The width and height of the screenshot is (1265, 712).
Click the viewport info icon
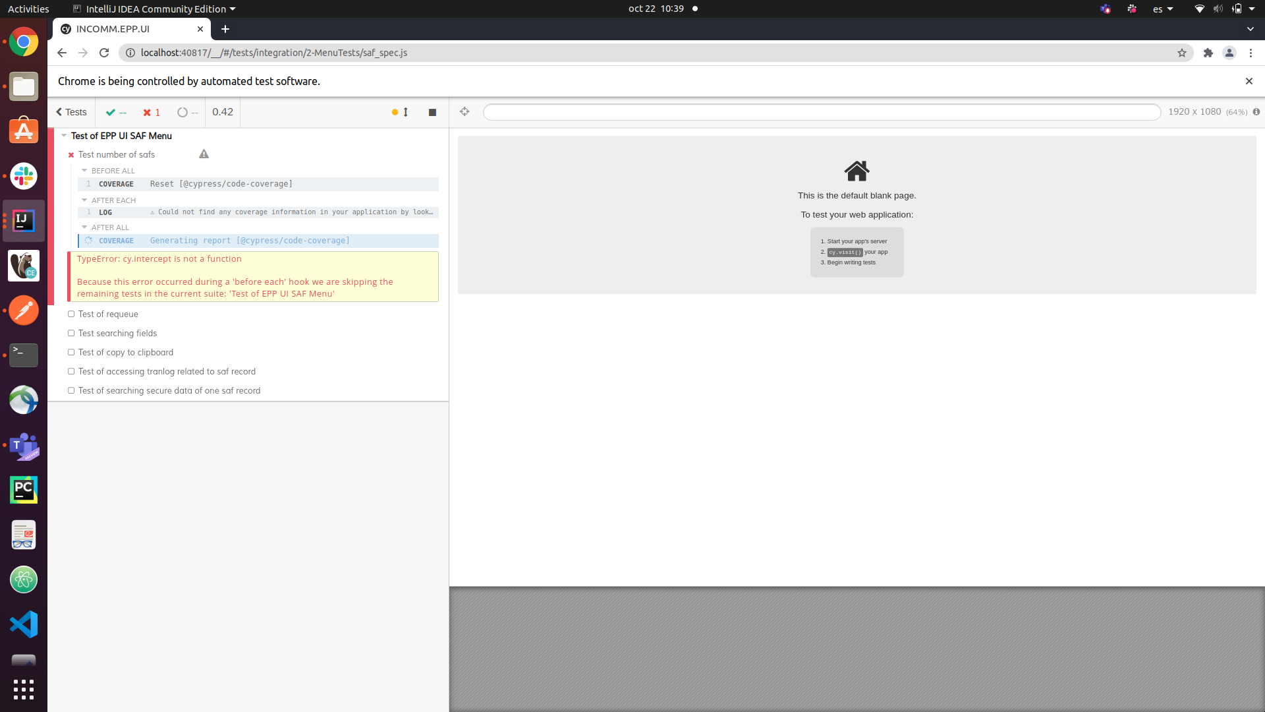(x=1256, y=112)
